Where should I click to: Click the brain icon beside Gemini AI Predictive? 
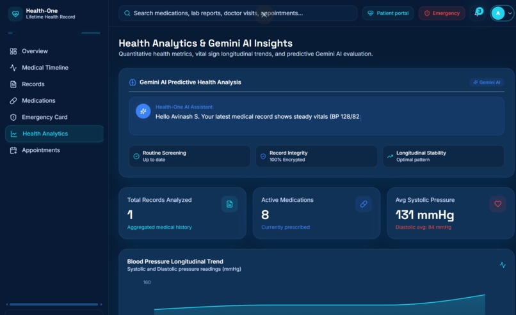coord(133,82)
